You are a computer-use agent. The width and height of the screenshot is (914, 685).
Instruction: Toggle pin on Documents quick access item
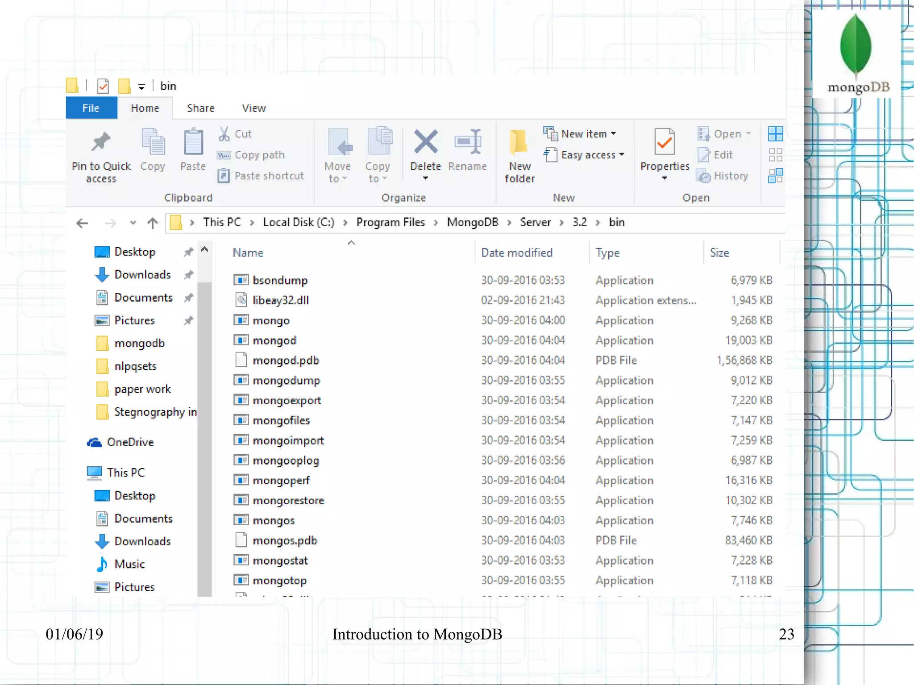click(x=189, y=298)
